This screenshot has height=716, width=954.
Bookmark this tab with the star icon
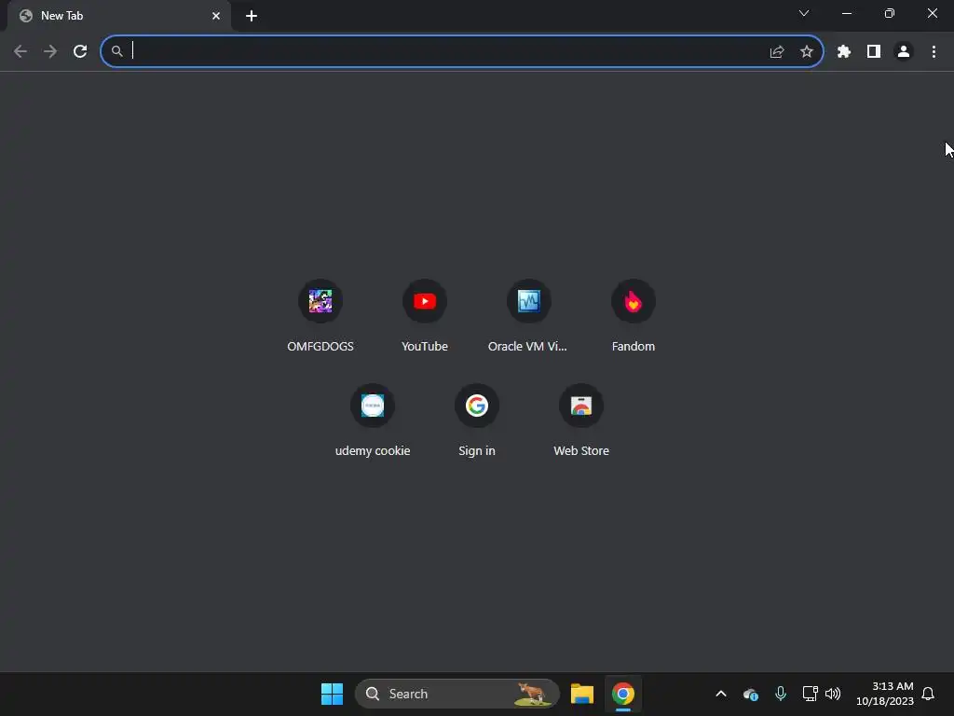coord(807,52)
